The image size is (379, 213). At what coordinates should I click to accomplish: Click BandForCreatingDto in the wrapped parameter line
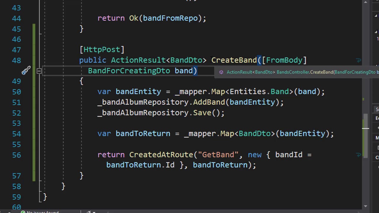129,71
